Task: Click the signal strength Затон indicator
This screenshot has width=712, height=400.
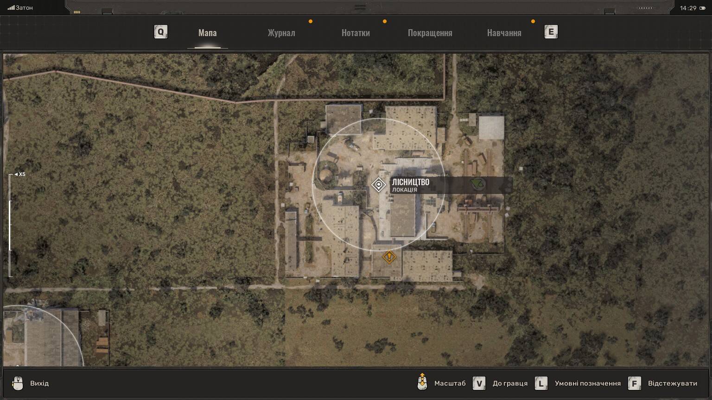Action: click(x=20, y=8)
